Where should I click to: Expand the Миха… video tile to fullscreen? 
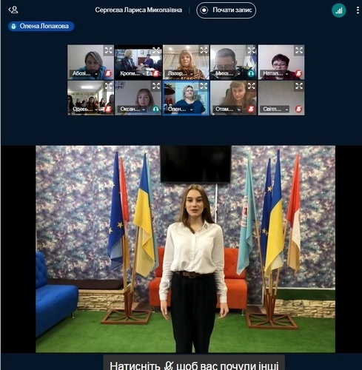(251, 50)
